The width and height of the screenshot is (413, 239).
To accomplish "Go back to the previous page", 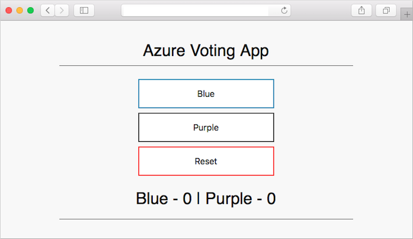I will pyautogui.click(x=47, y=10).
